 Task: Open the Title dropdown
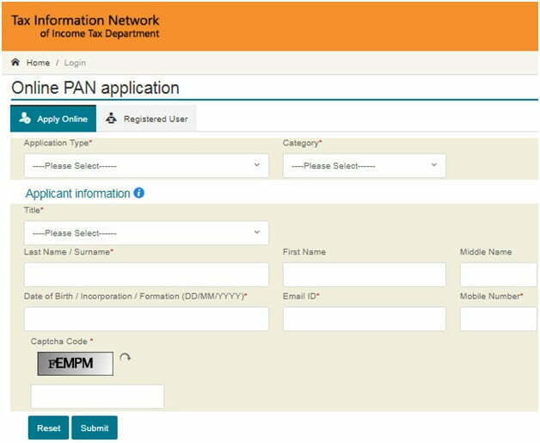tap(146, 233)
